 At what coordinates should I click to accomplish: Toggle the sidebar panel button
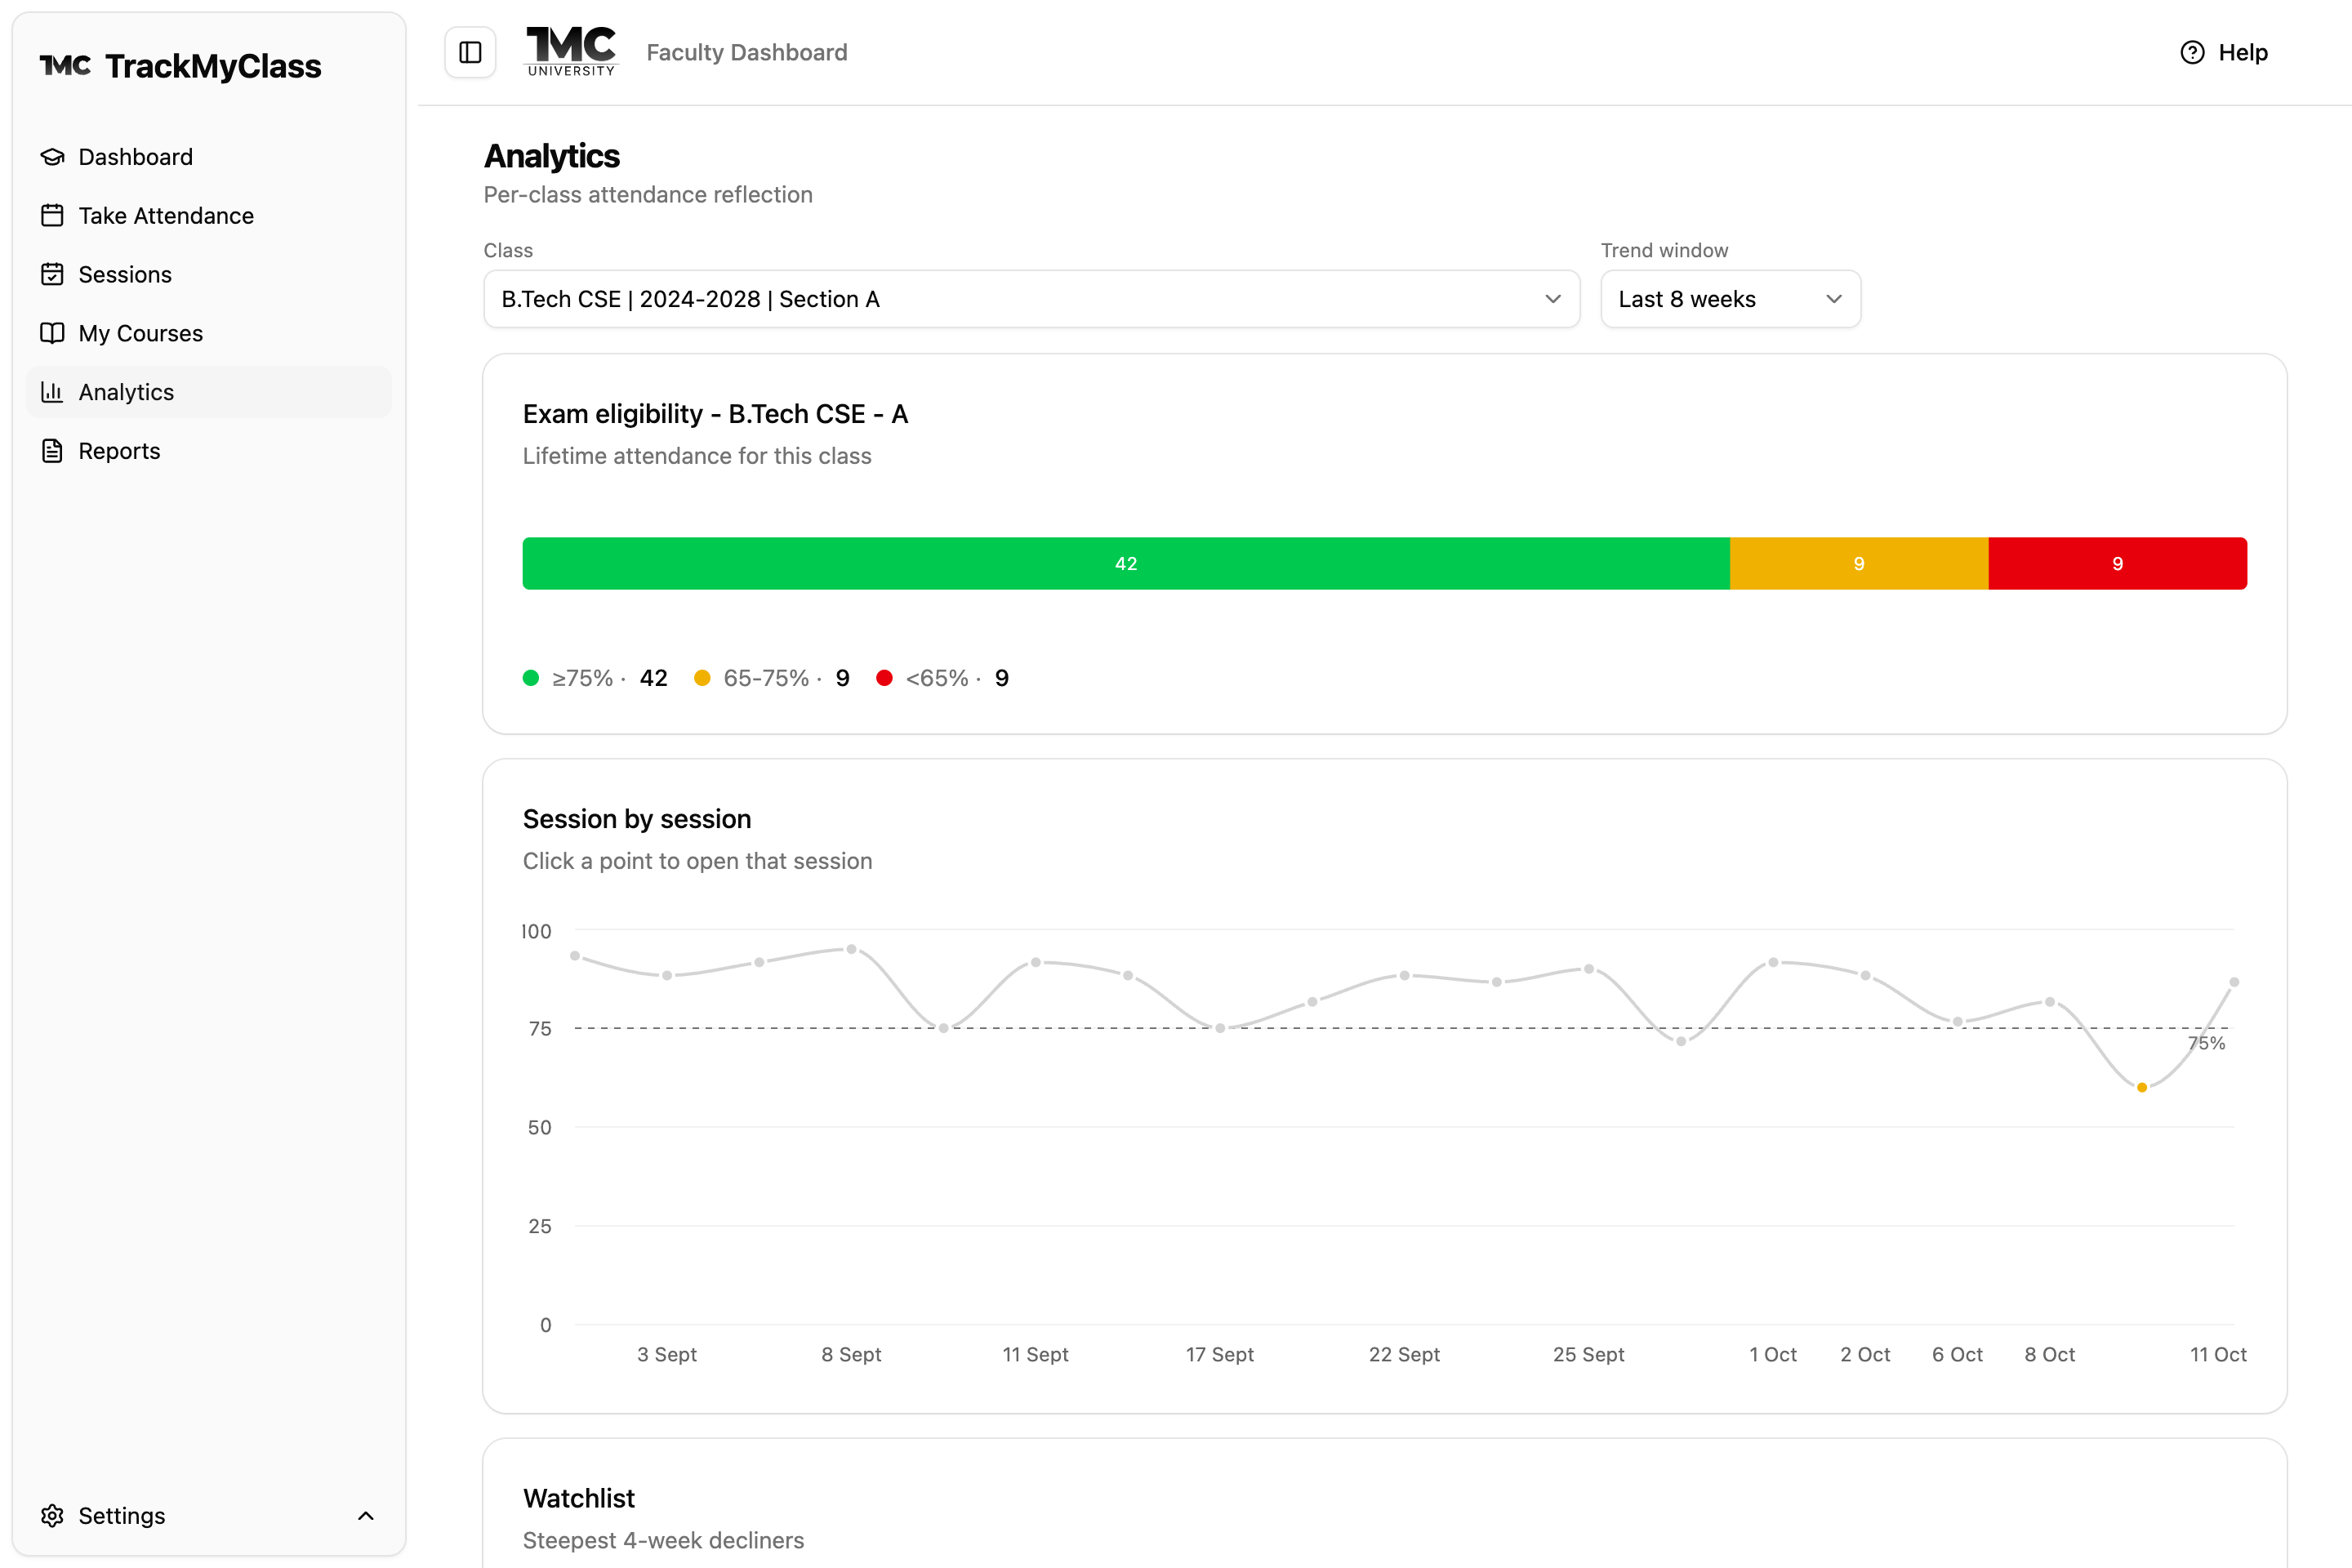pos(470,52)
